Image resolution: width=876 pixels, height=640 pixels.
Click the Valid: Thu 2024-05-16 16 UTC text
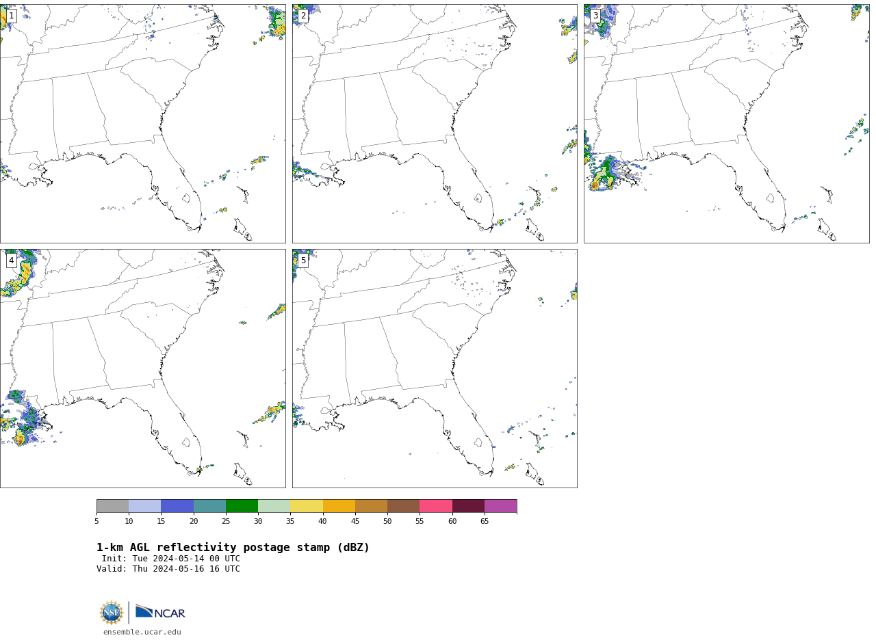coord(168,569)
